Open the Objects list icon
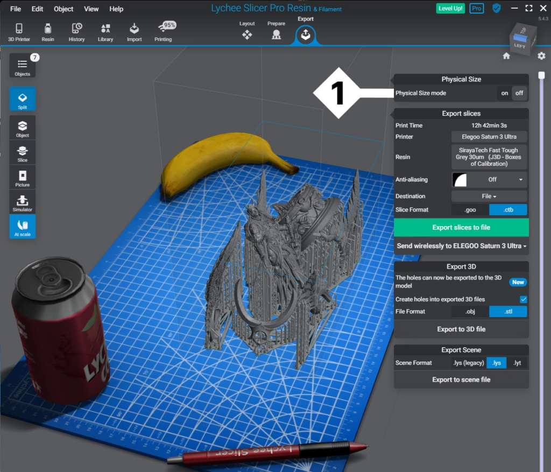The image size is (551, 472). (x=23, y=65)
